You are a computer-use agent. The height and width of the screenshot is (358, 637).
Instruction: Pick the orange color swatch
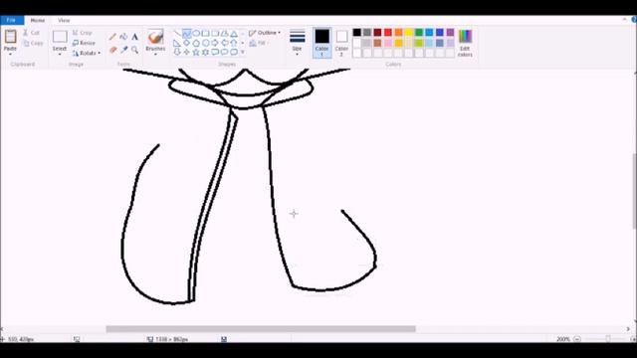(398, 33)
